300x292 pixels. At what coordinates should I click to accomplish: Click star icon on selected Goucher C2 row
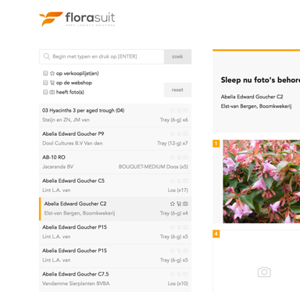pos(173,204)
